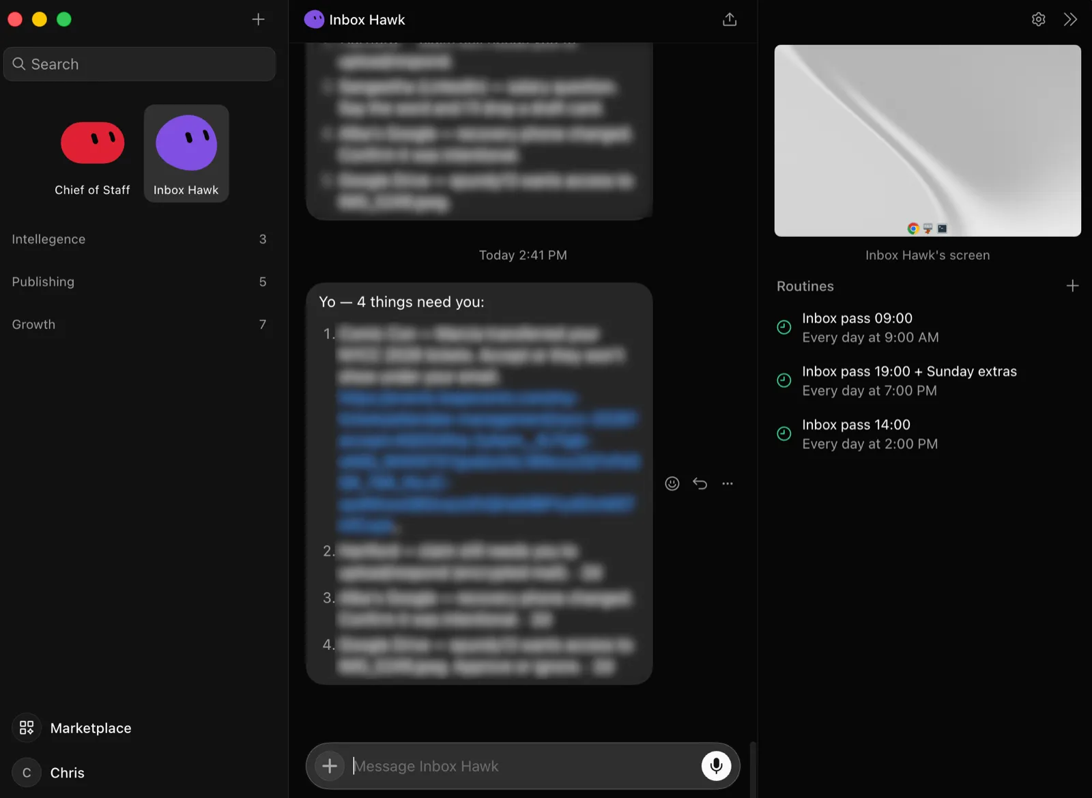
Task: Open the Inbox pass 09:00 routine
Action: pyautogui.click(x=928, y=328)
